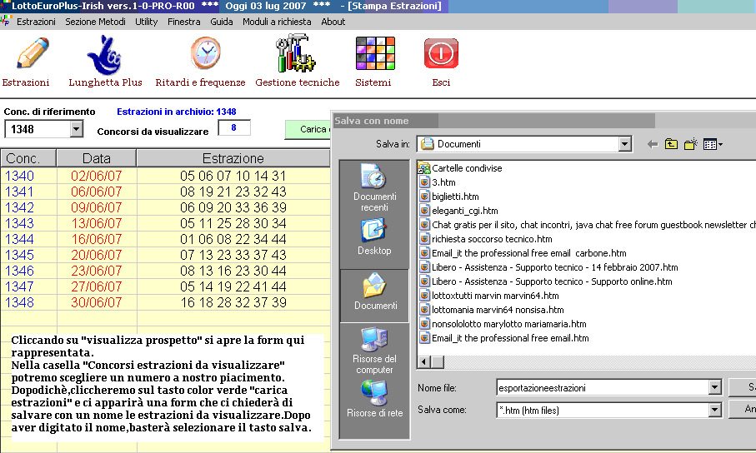Select Chat gratis per il sito file
756x453 pixels.
pos(587,225)
